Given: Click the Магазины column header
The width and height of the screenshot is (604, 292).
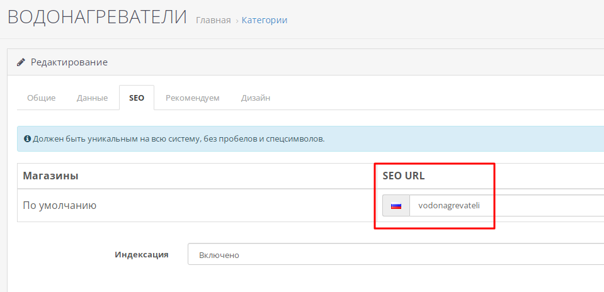Looking at the screenshot, I should pyautogui.click(x=51, y=176).
